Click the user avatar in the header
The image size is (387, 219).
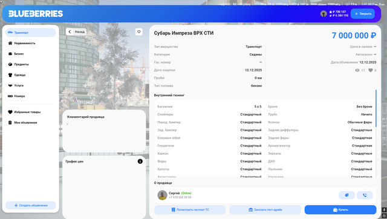[x=324, y=14]
